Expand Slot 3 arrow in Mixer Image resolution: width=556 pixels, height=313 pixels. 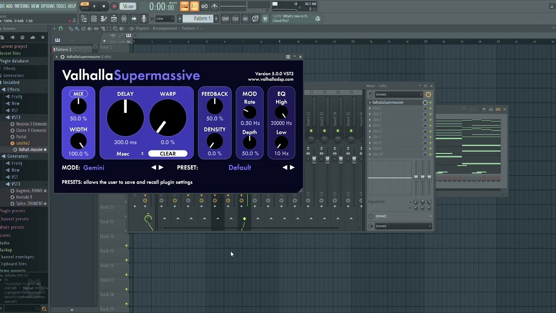coord(370,114)
